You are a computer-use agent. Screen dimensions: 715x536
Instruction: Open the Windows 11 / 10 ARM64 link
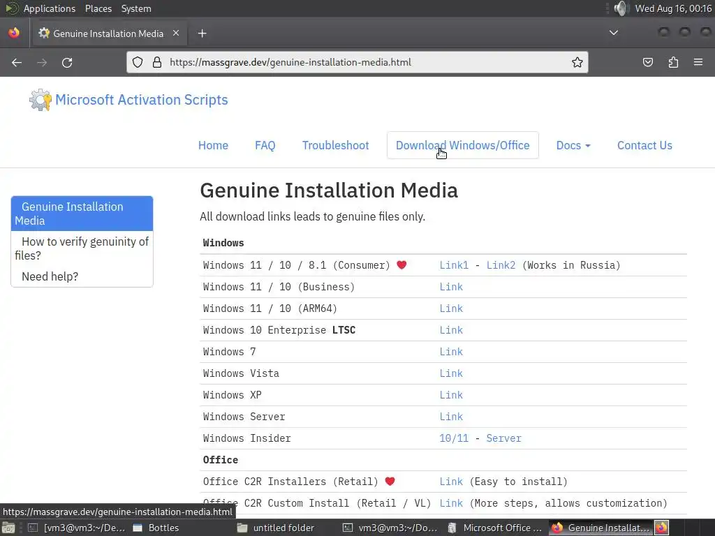coord(451,308)
